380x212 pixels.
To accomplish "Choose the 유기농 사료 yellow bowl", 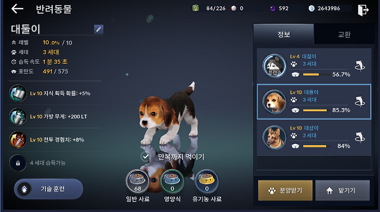I will tap(207, 181).
